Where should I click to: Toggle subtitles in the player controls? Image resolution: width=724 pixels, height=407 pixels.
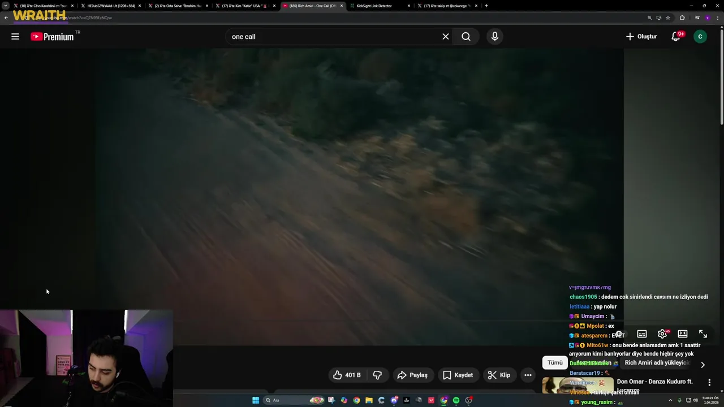[642, 334]
